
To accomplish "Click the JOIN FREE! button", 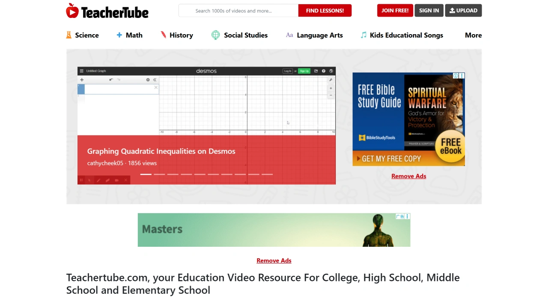I will pyautogui.click(x=395, y=10).
